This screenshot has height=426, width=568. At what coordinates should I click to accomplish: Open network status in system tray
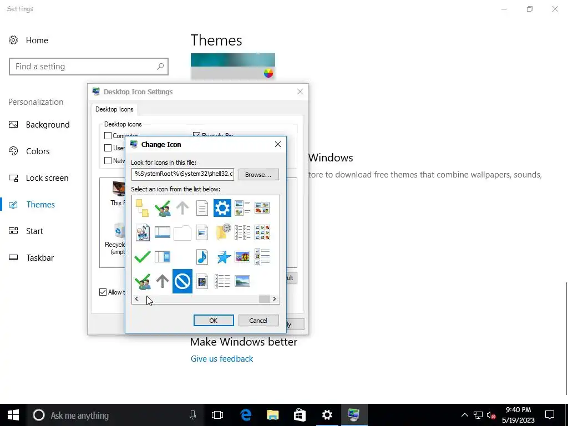(478, 415)
